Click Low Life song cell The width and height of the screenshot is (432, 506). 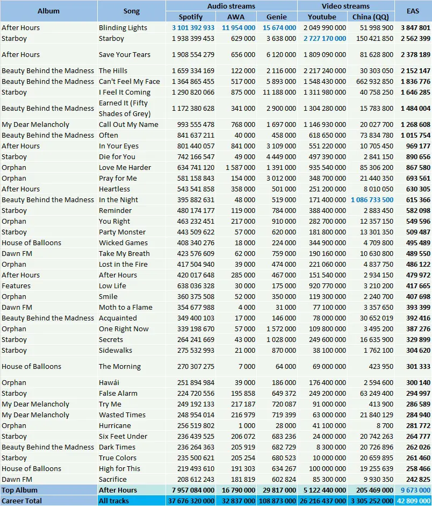pyautogui.click(x=132, y=286)
